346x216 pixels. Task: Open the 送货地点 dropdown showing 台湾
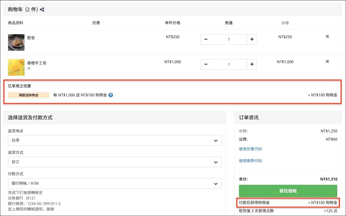115,140
